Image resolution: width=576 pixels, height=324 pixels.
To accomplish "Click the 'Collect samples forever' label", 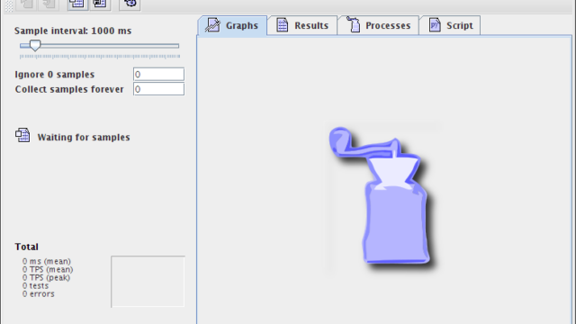I will click(69, 89).
